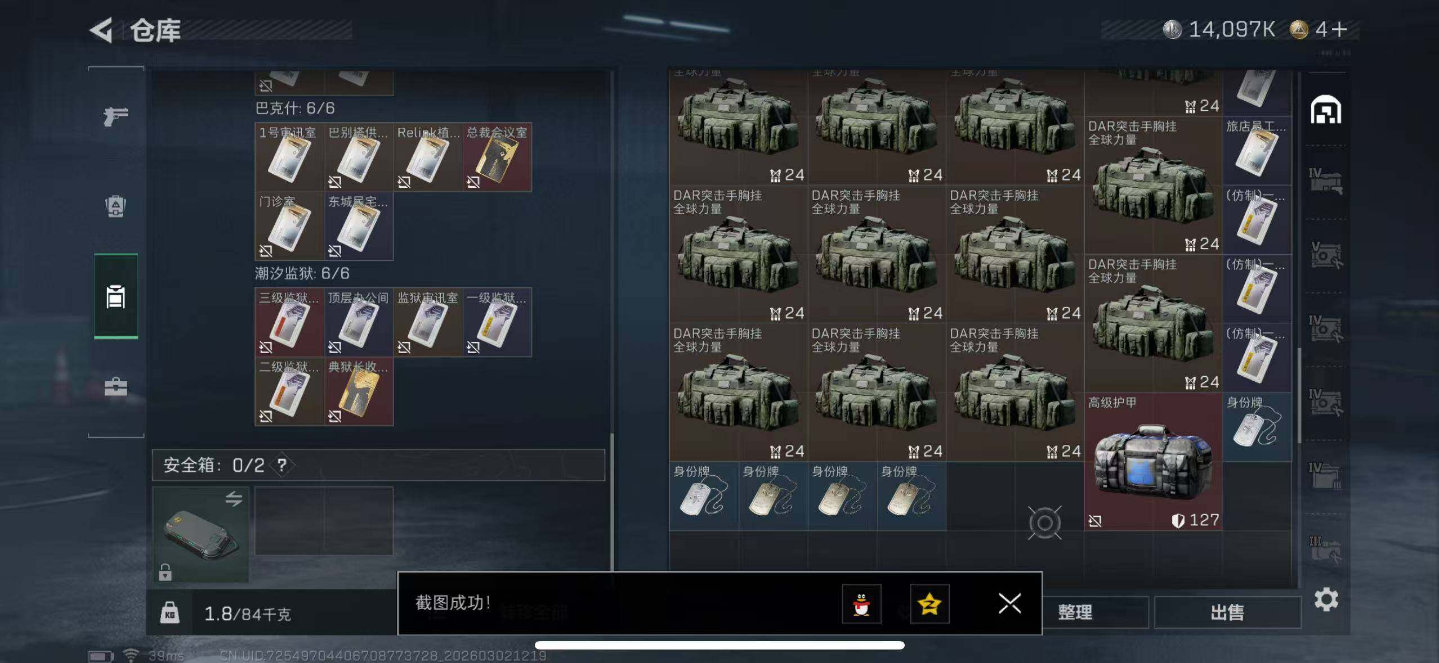Select the 总裁会议室 red key card
This screenshot has height=663, width=1439.
tap(497, 157)
